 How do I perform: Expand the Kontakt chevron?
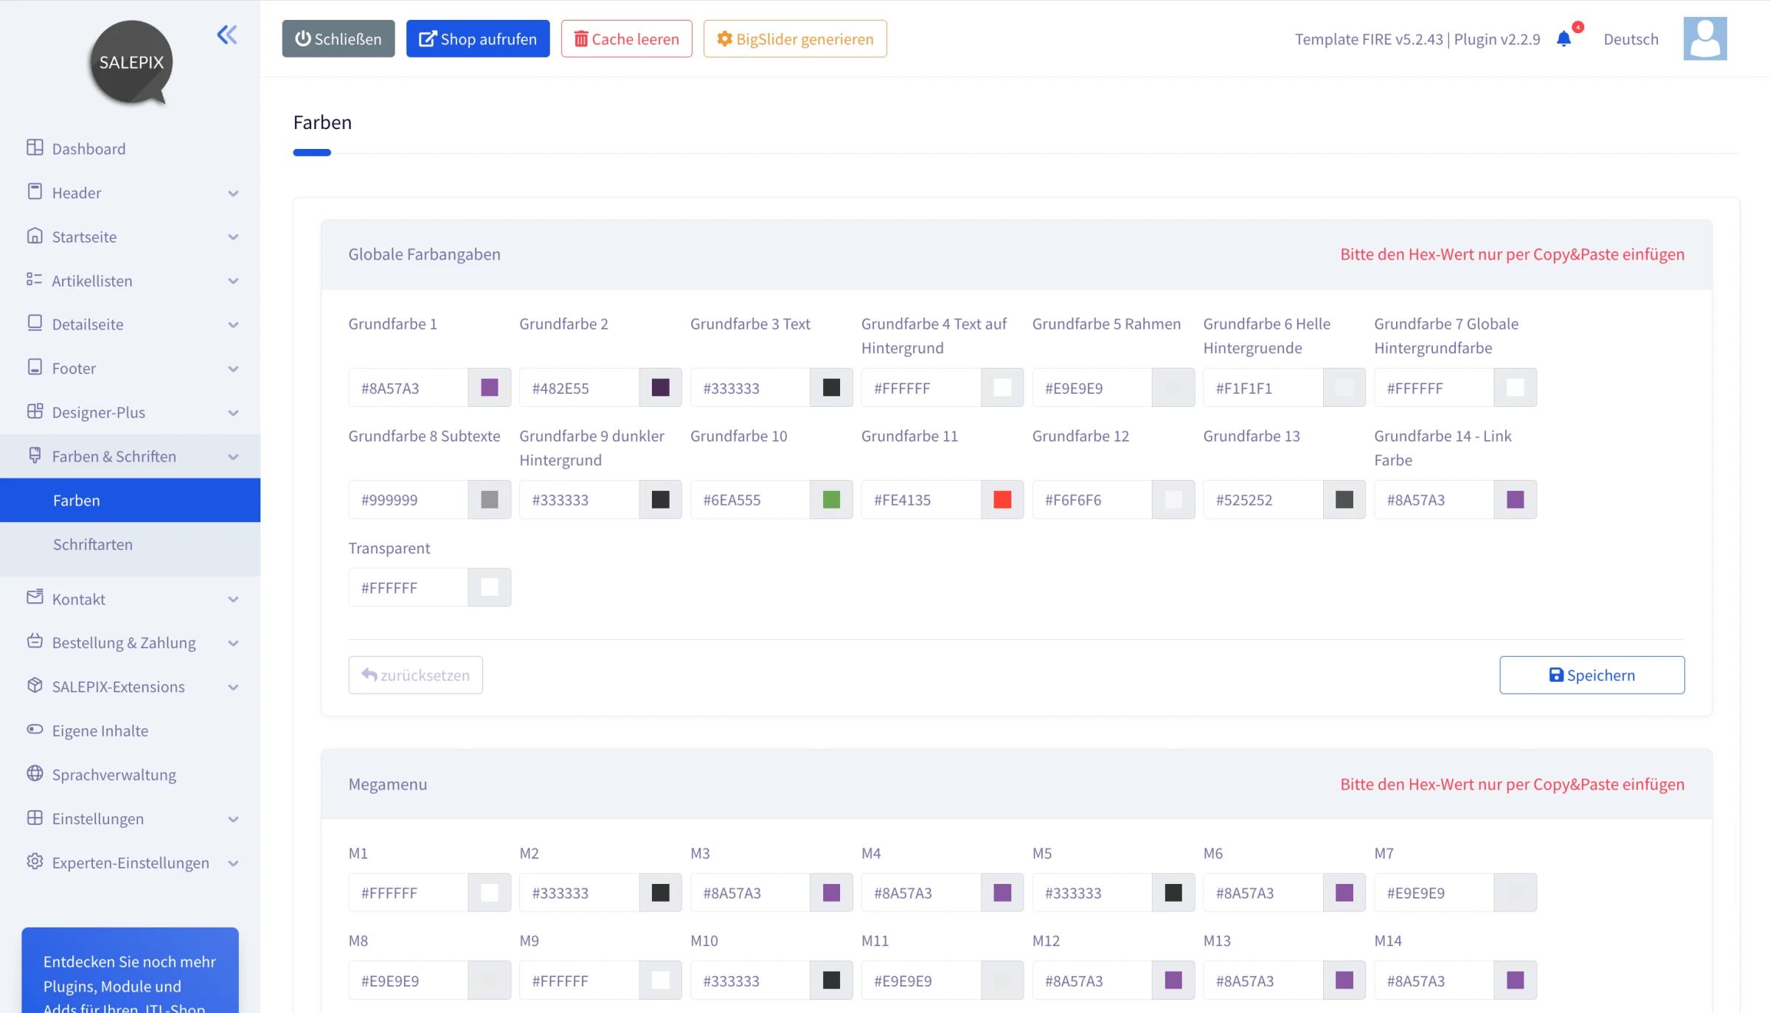click(x=233, y=599)
